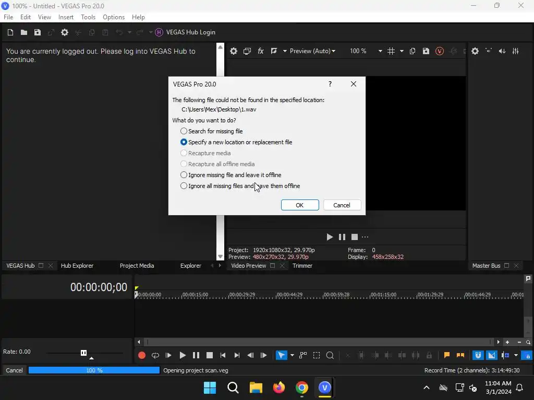This screenshot has width=534, height=400.
Task: Expand Normal edit tool dropdown arrow
Action: [x=292, y=355]
